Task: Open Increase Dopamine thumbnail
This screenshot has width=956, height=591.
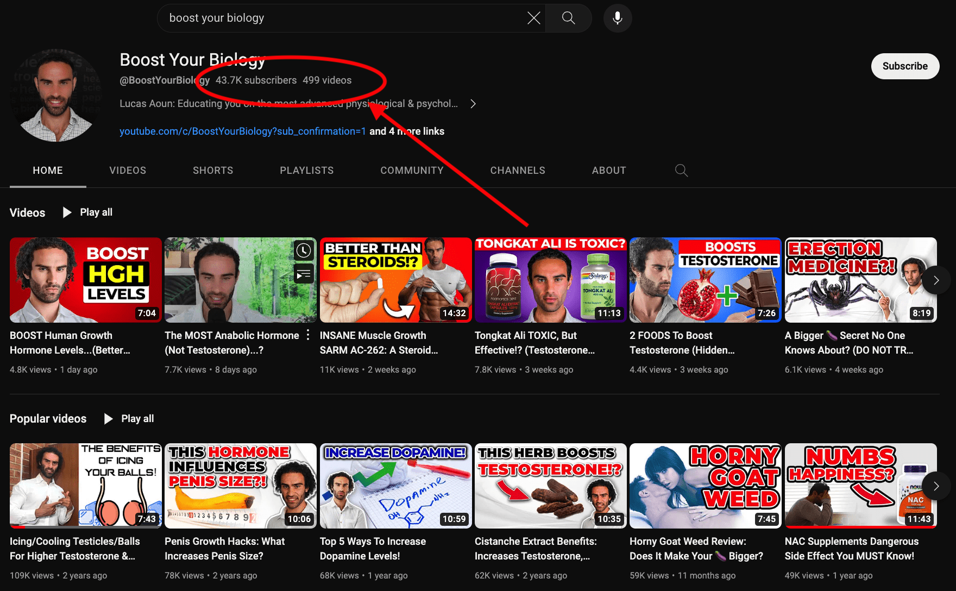Action: coord(396,486)
